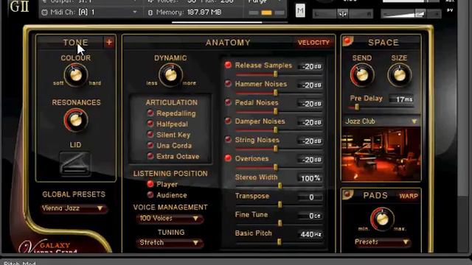Open the 100 Voices voice management dropdown
The height and width of the screenshot is (265, 472).
[x=170, y=219]
